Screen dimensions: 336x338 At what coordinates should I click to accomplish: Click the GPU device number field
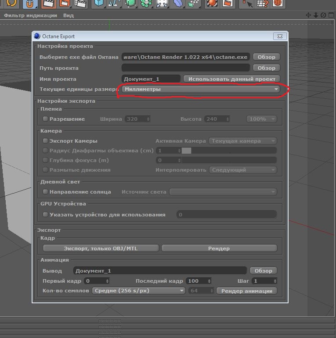tap(227, 215)
